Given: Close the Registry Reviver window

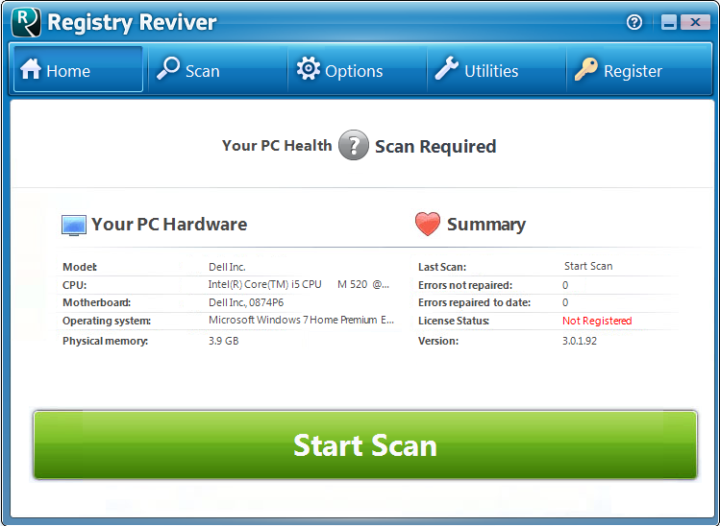Looking at the screenshot, I should pyautogui.click(x=694, y=22).
